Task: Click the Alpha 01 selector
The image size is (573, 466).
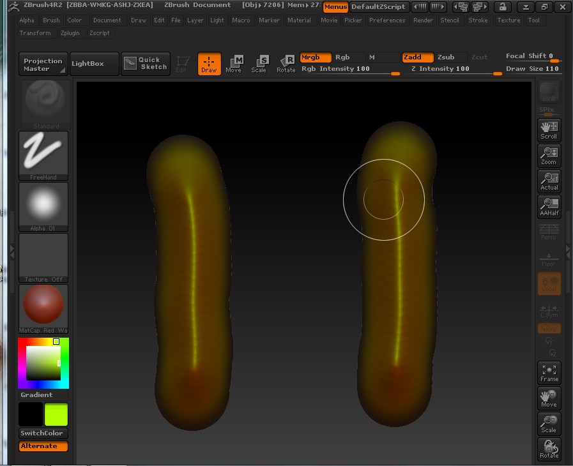Action: tap(43, 204)
